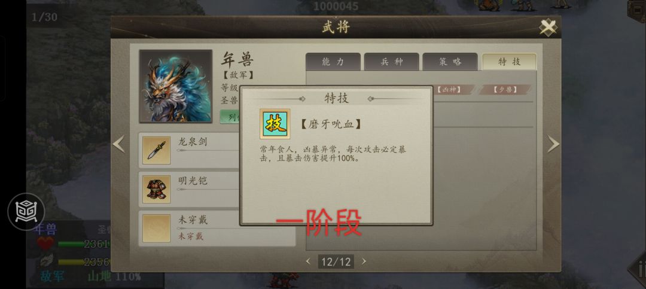Select the 特技 tab
The image size is (646, 289).
(509, 62)
